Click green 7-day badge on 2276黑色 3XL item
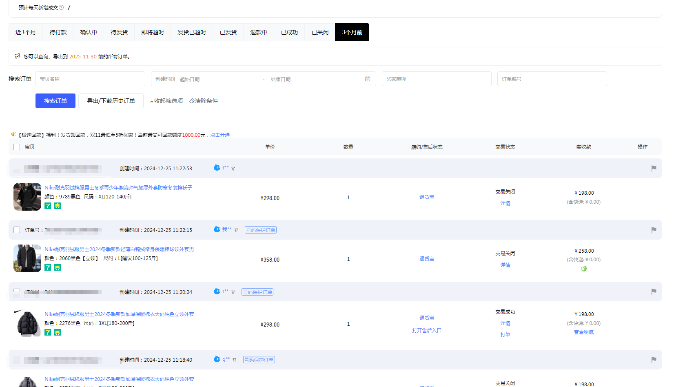 click(48, 332)
